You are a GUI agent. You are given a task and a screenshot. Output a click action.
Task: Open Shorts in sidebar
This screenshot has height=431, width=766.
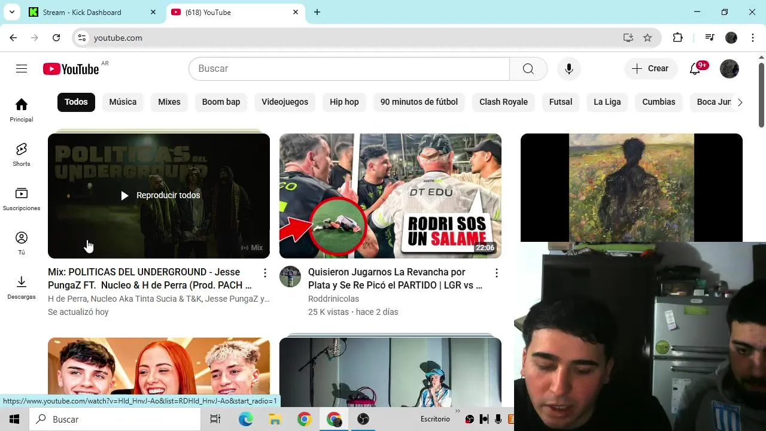point(22,154)
